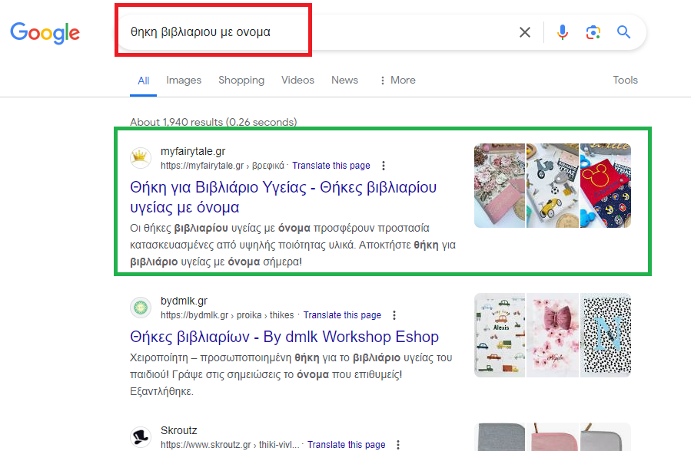Go to the News tab
Screen dimensions: 691x451
[344, 81]
